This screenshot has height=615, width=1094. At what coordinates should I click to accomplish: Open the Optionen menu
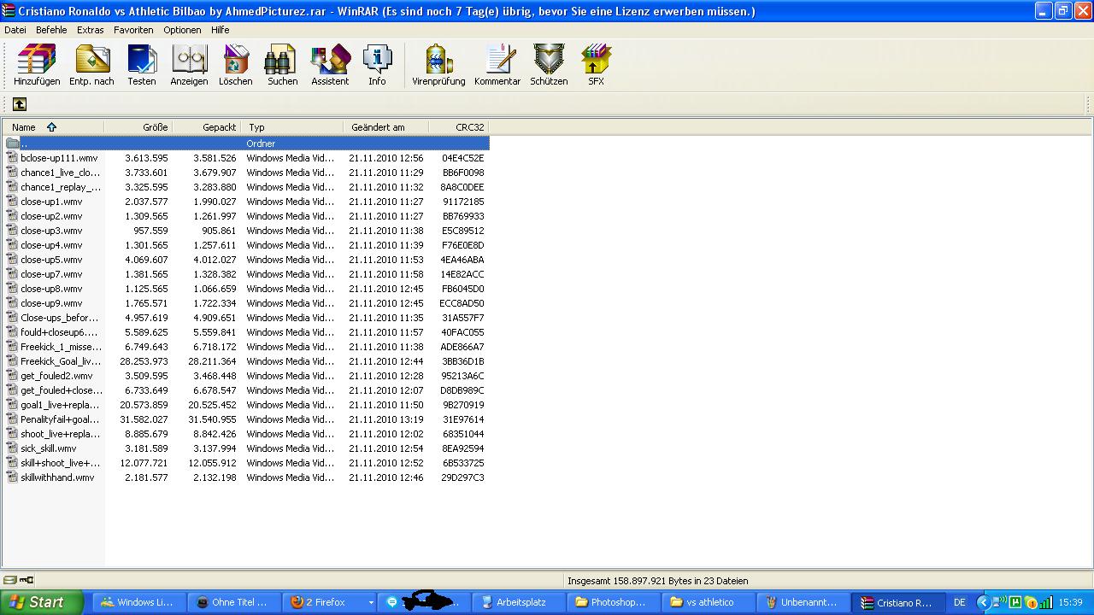pyautogui.click(x=182, y=30)
